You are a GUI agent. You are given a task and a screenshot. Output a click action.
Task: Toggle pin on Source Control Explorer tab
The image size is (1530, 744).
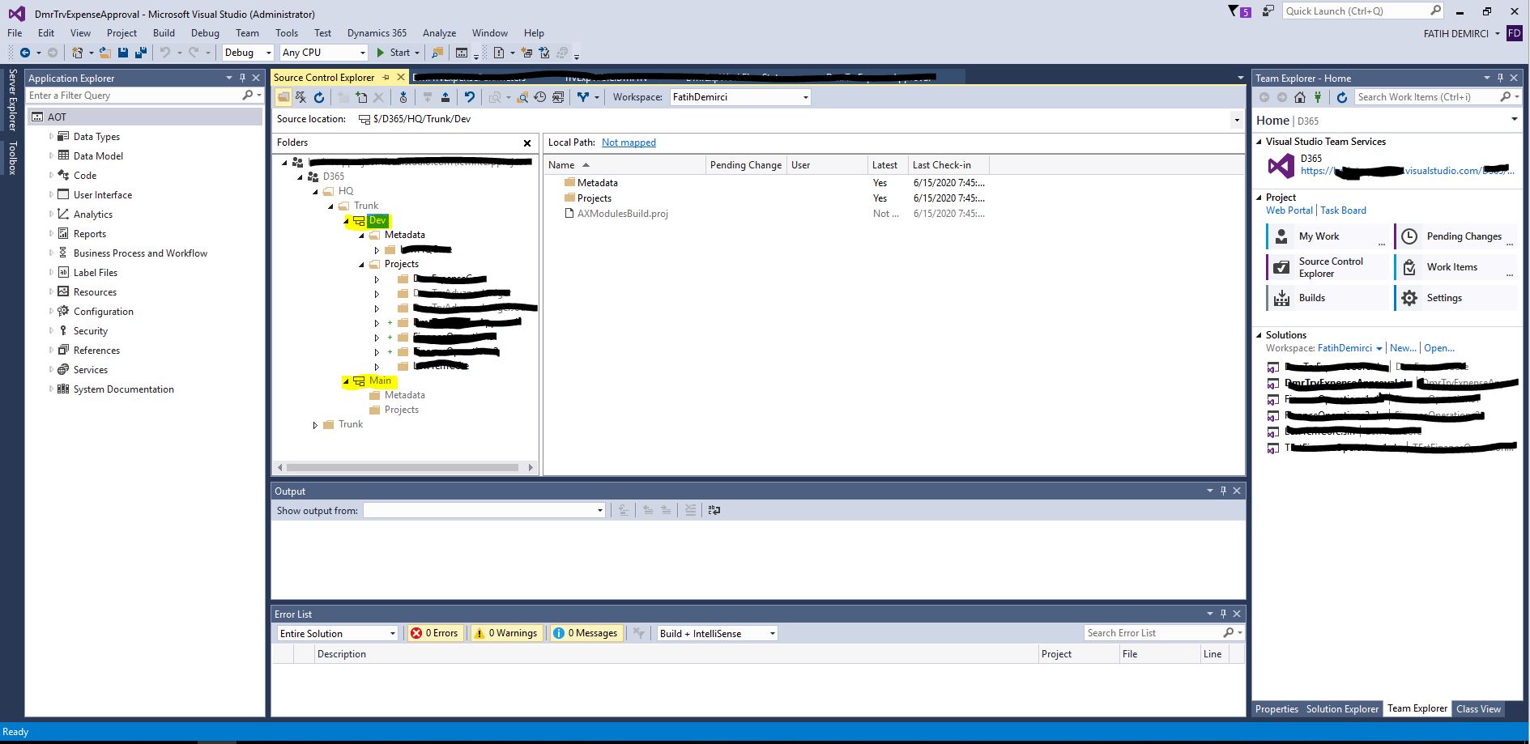pos(386,78)
